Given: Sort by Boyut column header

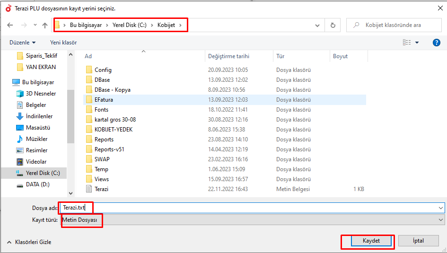Looking at the screenshot, I should [340, 56].
